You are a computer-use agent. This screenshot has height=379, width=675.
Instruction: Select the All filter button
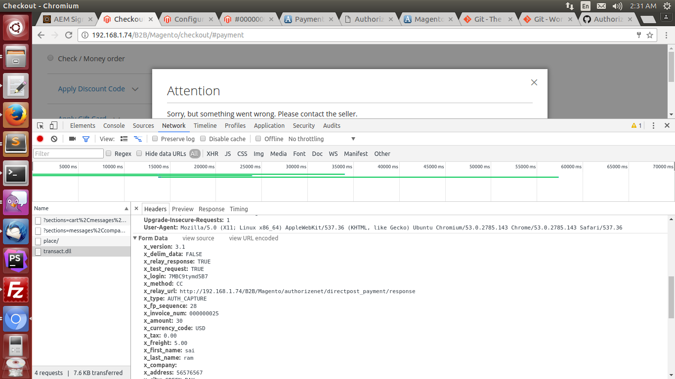(194, 154)
